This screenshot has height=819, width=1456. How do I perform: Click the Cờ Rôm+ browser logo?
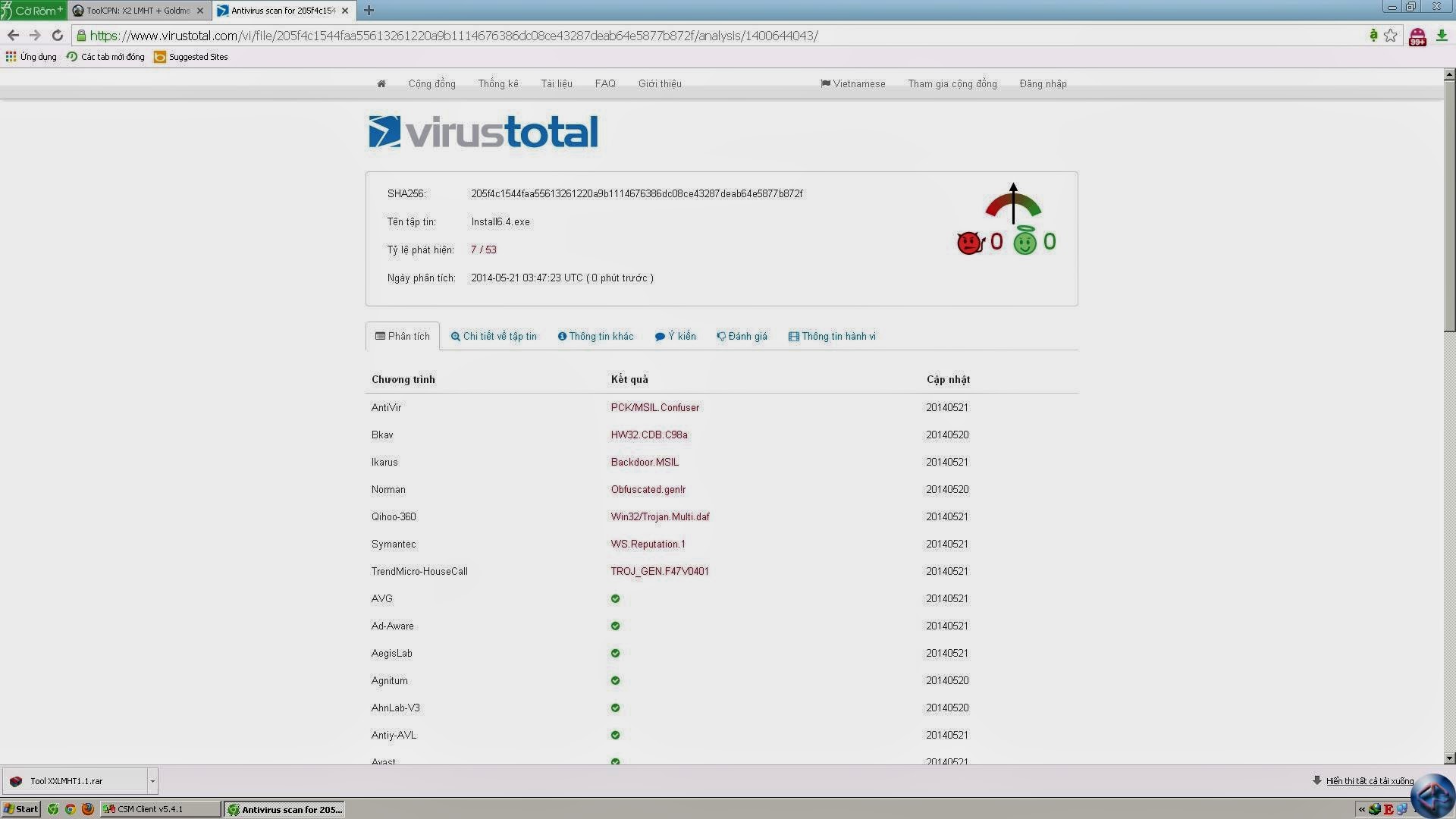(33, 11)
